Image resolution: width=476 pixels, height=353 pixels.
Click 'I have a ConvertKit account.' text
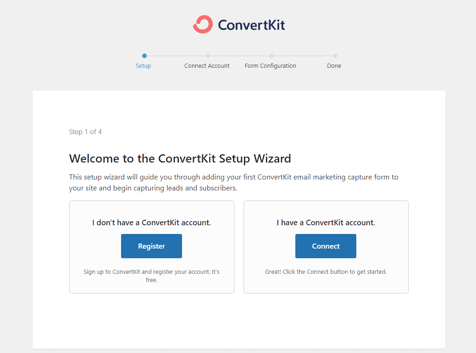point(326,223)
